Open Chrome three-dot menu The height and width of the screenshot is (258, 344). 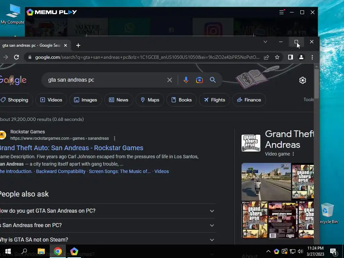[x=312, y=57]
